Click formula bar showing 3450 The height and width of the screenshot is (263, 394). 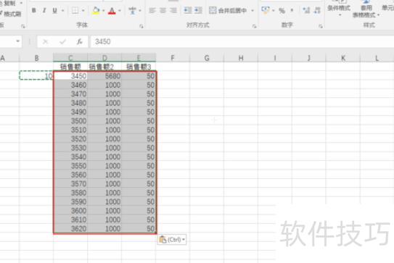[x=242, y=41]
